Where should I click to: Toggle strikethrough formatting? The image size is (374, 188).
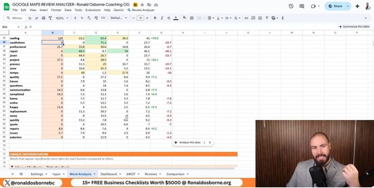pyautogui.click(x=169, y=18)
